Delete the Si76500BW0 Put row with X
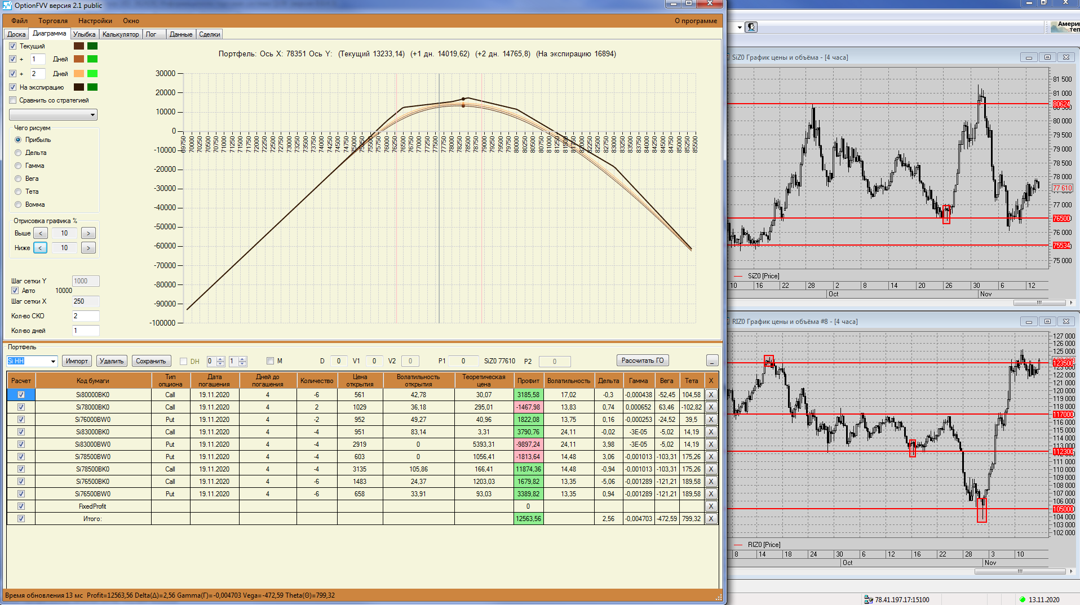Viewport: 1080px width, 605px height. point(711,494)
